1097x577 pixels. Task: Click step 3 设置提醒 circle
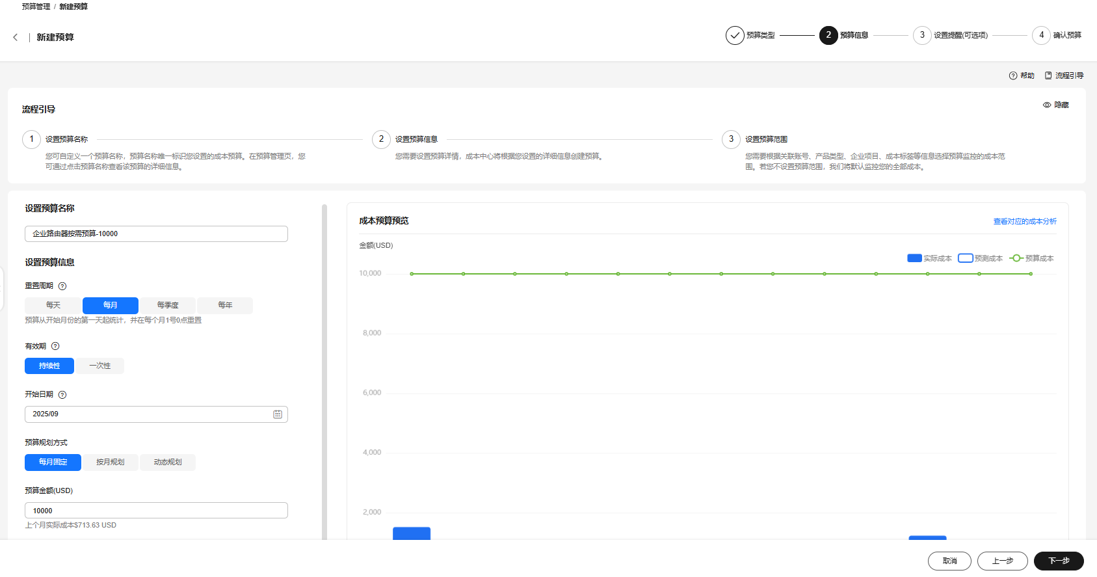[x=922, y=35]
